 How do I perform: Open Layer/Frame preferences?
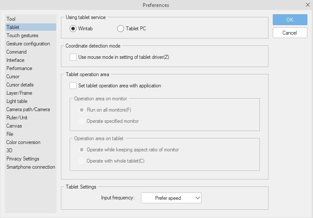(x=19, y=93)
